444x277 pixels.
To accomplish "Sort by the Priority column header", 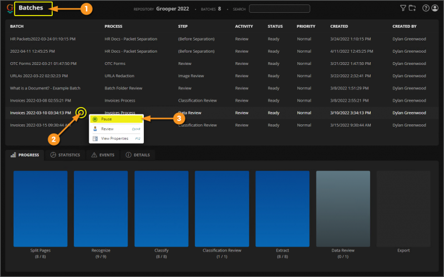I will [x=306, y=26].
